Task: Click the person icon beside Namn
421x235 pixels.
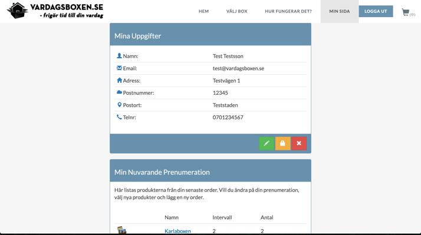Action: (x=119, y=56)
